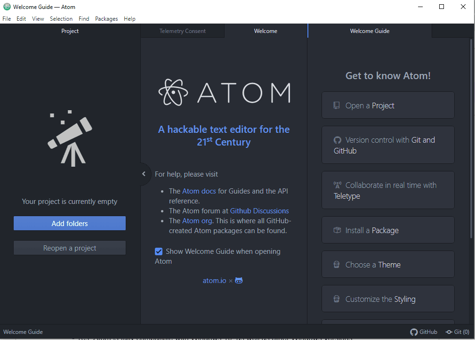475x340 pixels.
Task: Click the Welcome Guide vertical scrollbar
Action: point(471,141)
